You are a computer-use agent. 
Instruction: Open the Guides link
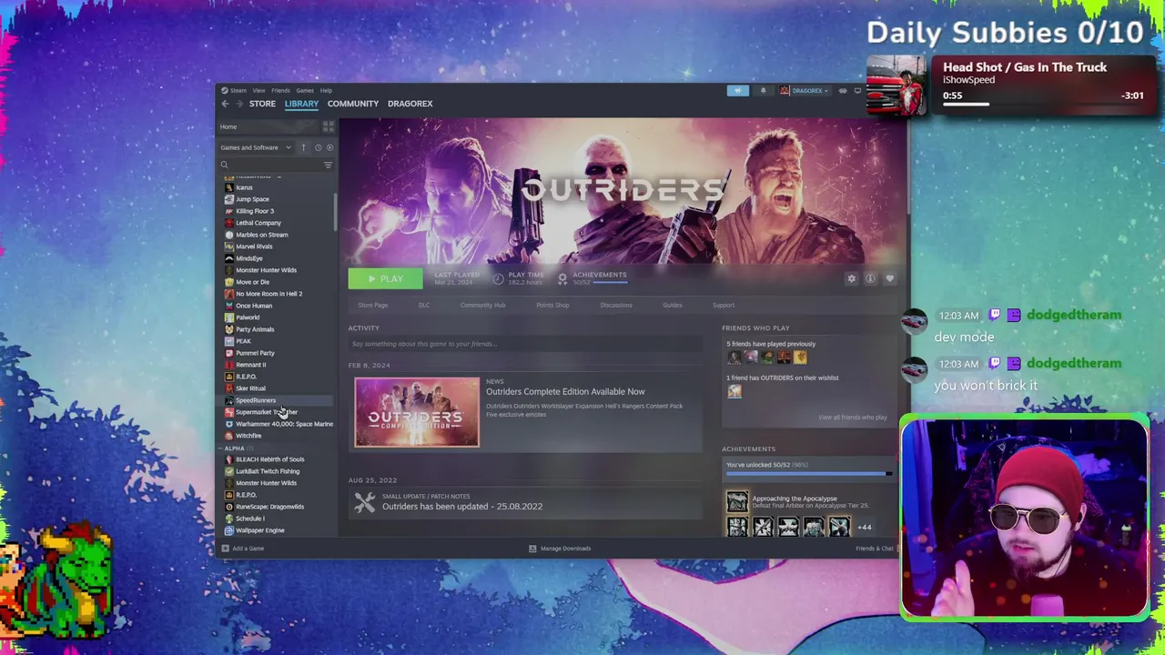(673, 305)
